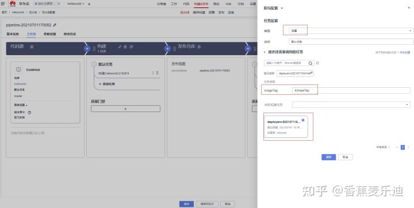The height and width of the screenshot is (208, 414).
Task: Open 文档 in top navigation
Action: [240, 4]
